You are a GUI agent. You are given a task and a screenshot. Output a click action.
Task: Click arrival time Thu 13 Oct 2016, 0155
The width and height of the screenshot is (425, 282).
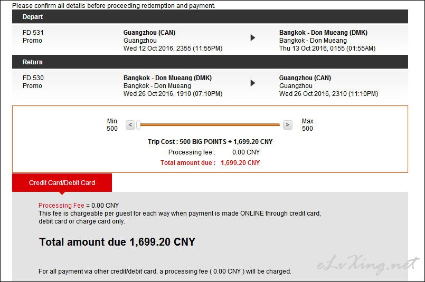click(327, 48)
